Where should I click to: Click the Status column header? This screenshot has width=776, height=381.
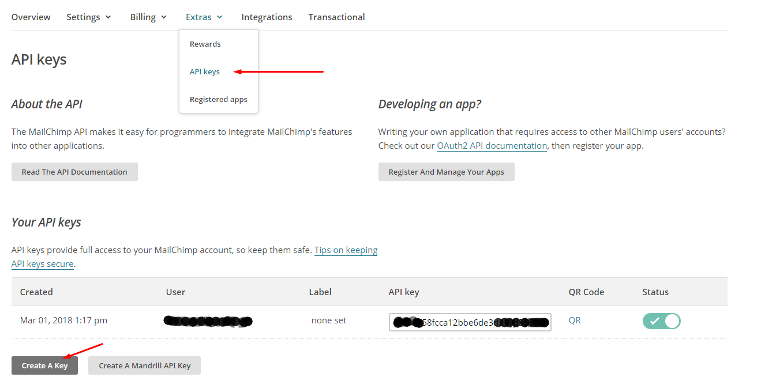[655, 292]
